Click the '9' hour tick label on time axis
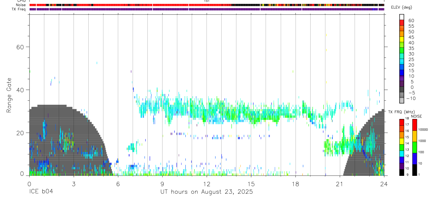432x199 pixels. point(162,184)
